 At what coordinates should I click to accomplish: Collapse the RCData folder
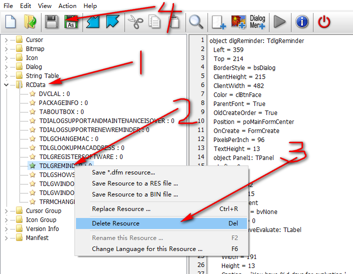tap(6, 85)
